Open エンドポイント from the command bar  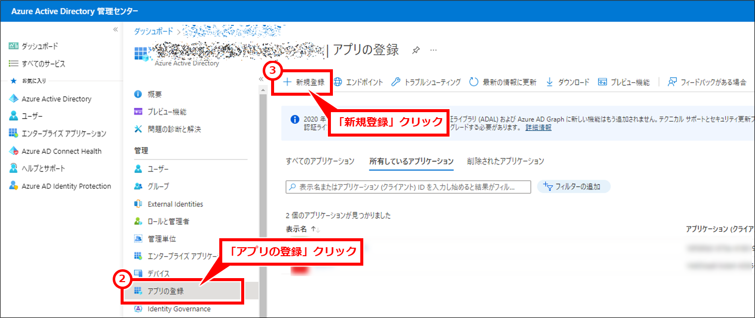(x=358, y=82)
